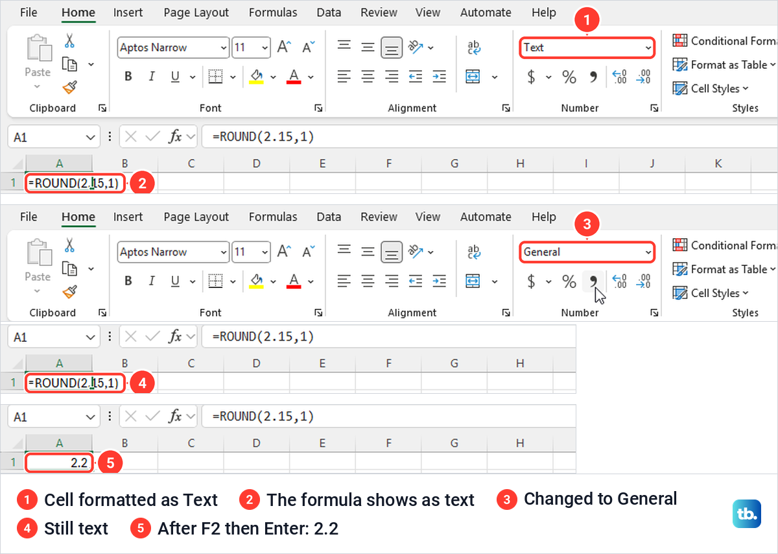Toggle Underline in the second ribbon
Screen dimensions: 778x554
point(174,281)
